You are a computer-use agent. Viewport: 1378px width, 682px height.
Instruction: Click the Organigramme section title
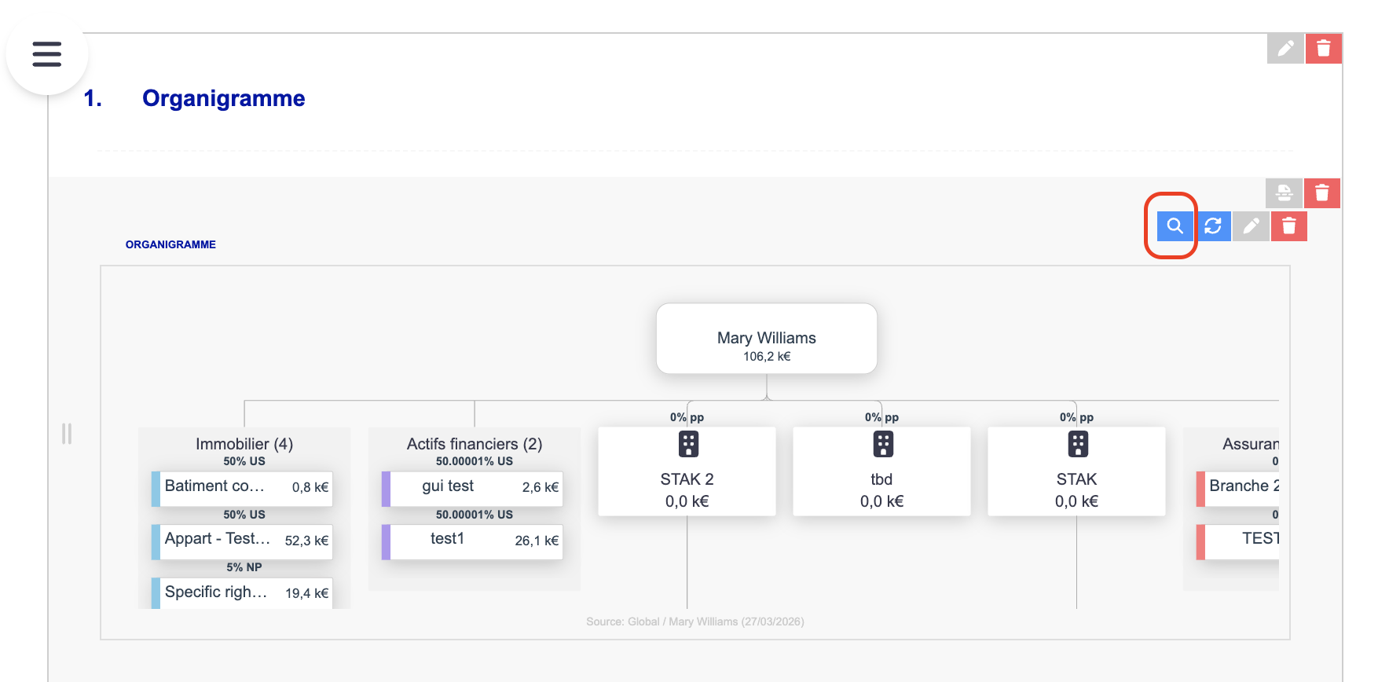[x=223, y=98]
